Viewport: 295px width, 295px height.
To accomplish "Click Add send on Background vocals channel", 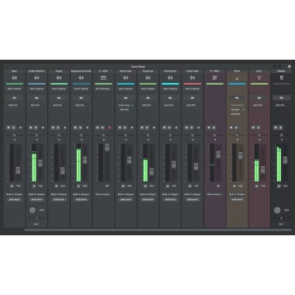I will [81, 200].
